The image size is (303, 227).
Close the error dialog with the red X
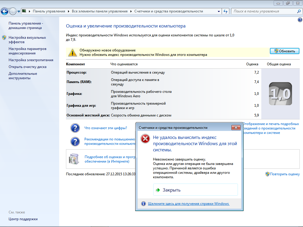[x=236, y=128]
